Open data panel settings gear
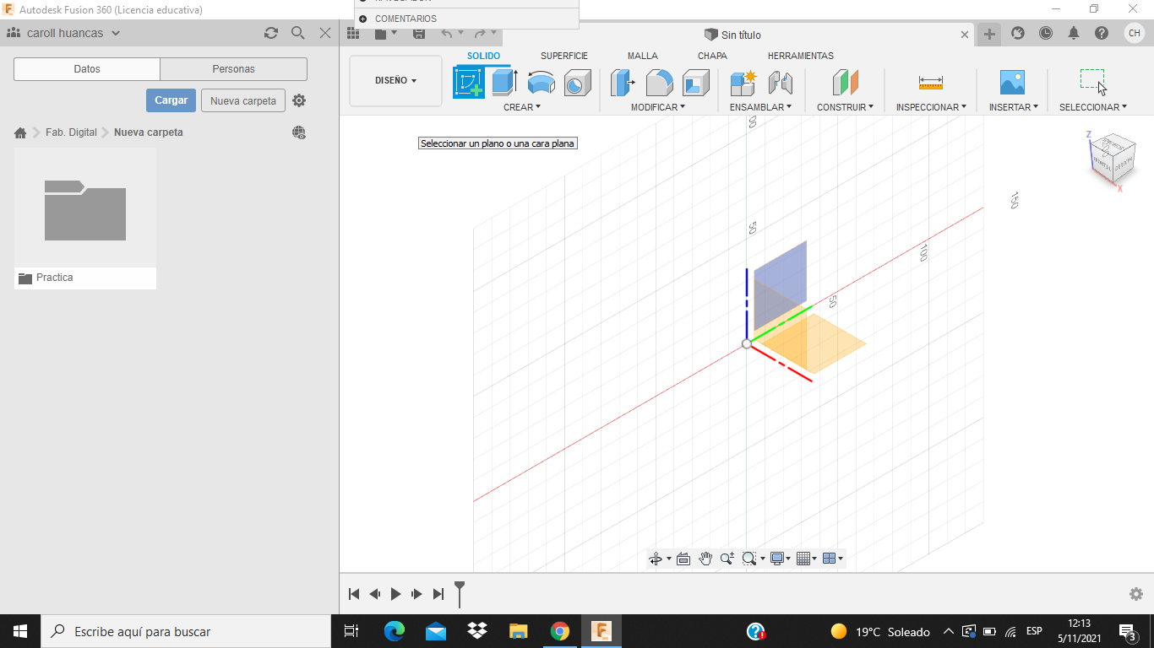This screenshot has width=1154, height=648. pos(299,100)
